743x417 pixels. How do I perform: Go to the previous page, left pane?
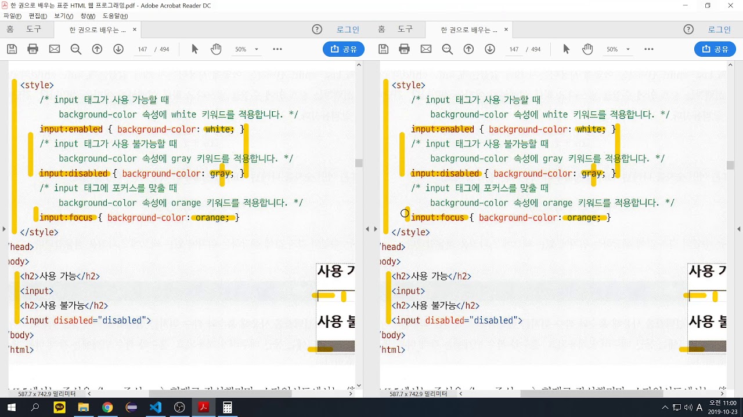[98, 49]
